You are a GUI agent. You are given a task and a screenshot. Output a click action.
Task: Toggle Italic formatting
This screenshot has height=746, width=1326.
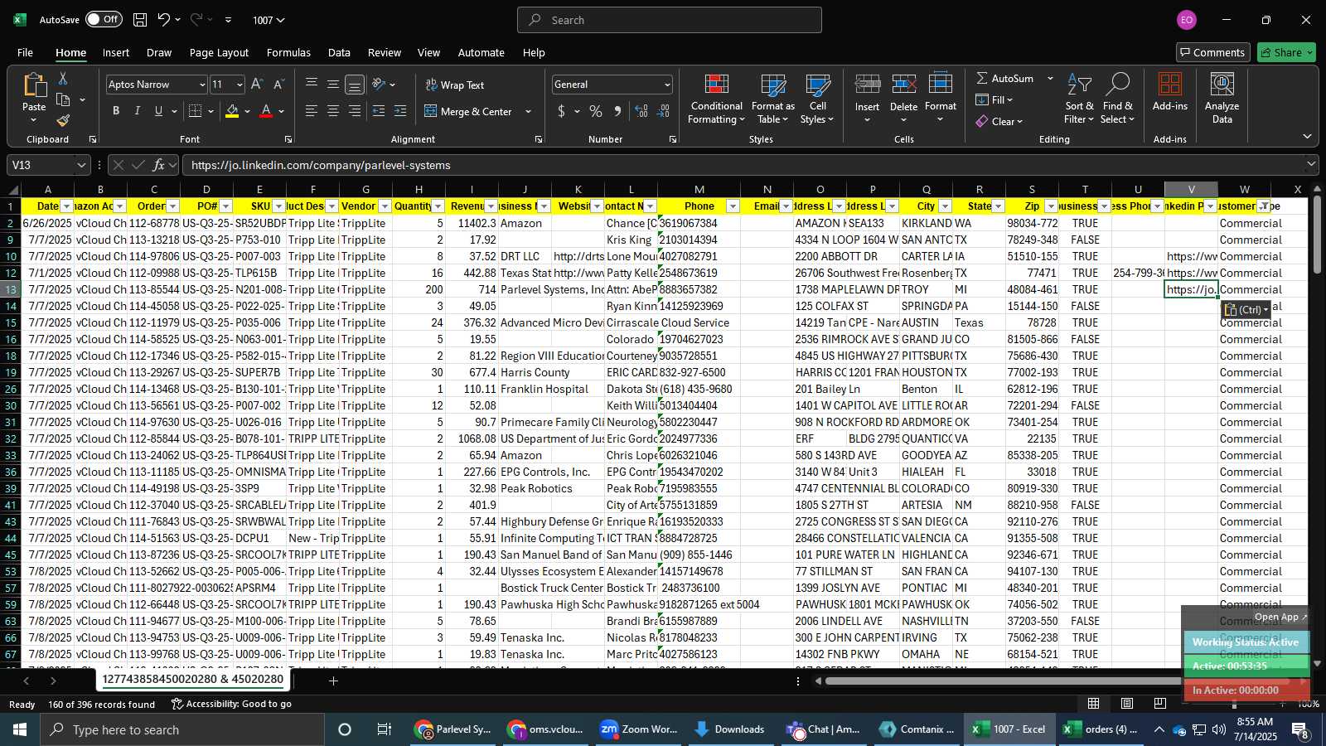coord(137,111)
